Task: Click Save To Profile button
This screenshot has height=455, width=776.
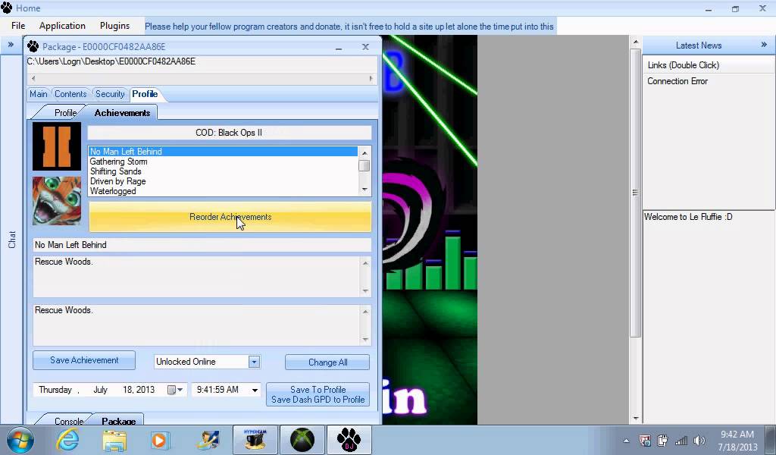Action: [x=318, y=394]
